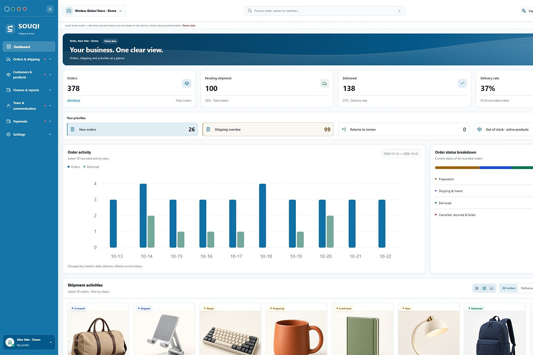The width and height of the screenshot is (533, 355).
Task: Switch shipments to panel view
Action: point(491,288)
